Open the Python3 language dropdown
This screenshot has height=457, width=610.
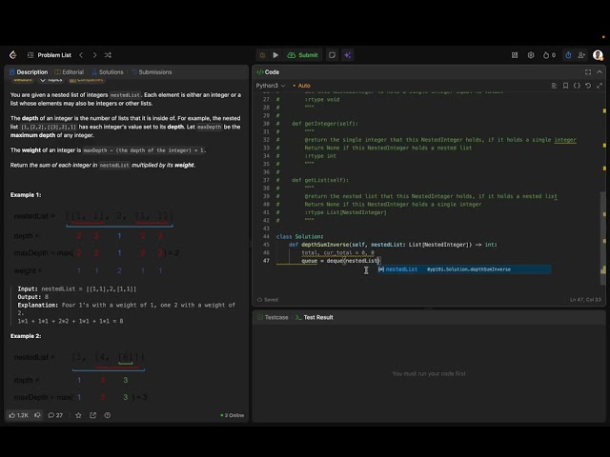(x=271, y=86)
